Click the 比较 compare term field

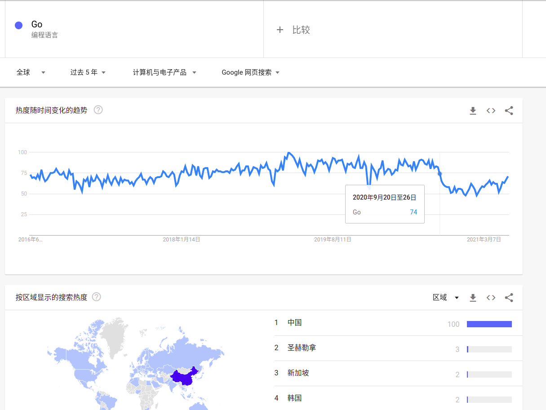pyautogui.click(x=393, y=30)
